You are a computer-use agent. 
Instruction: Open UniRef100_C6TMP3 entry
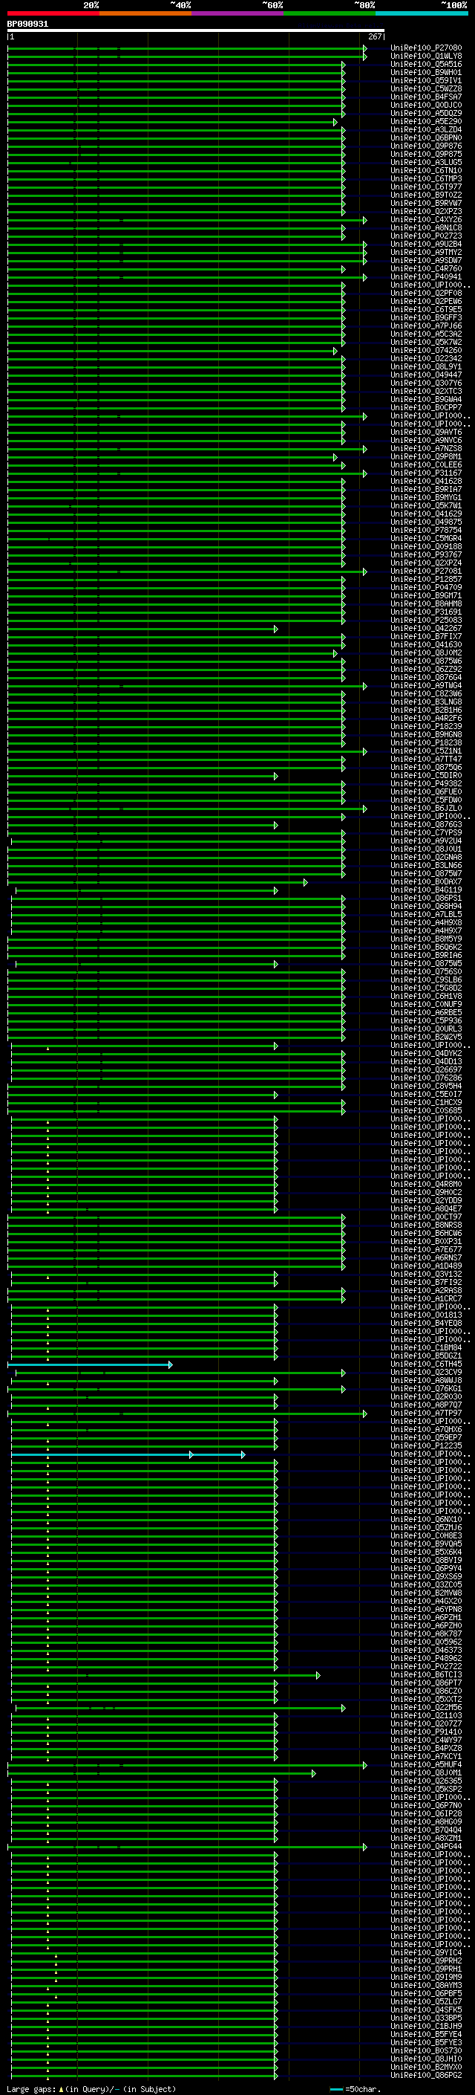coord(425,179)
